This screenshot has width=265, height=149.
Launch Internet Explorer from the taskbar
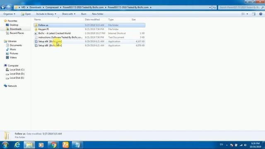(x=17, y=145)
